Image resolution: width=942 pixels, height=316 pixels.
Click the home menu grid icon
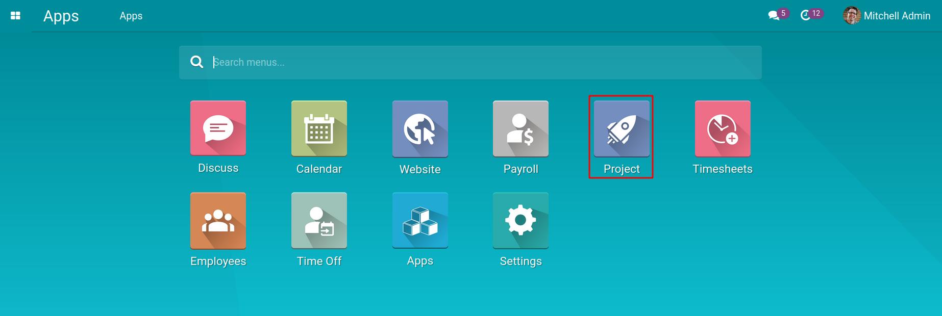click(x=15, y=16)
